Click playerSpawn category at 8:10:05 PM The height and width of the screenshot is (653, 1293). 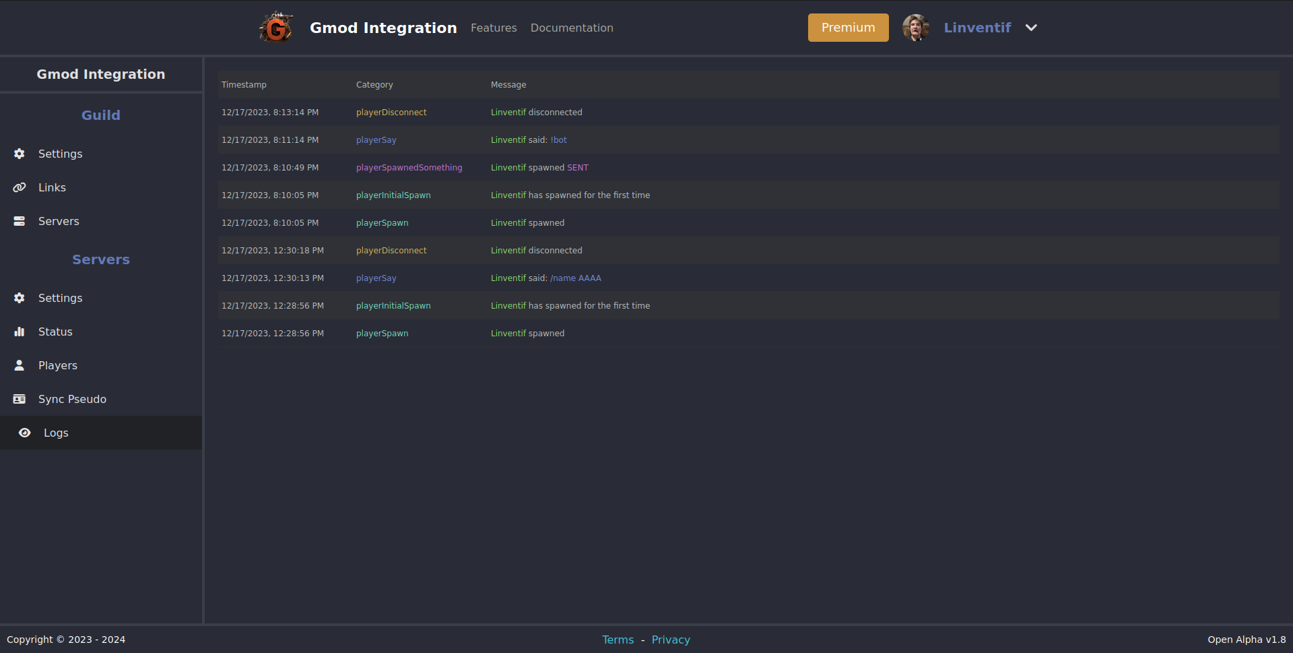point(382,223)
